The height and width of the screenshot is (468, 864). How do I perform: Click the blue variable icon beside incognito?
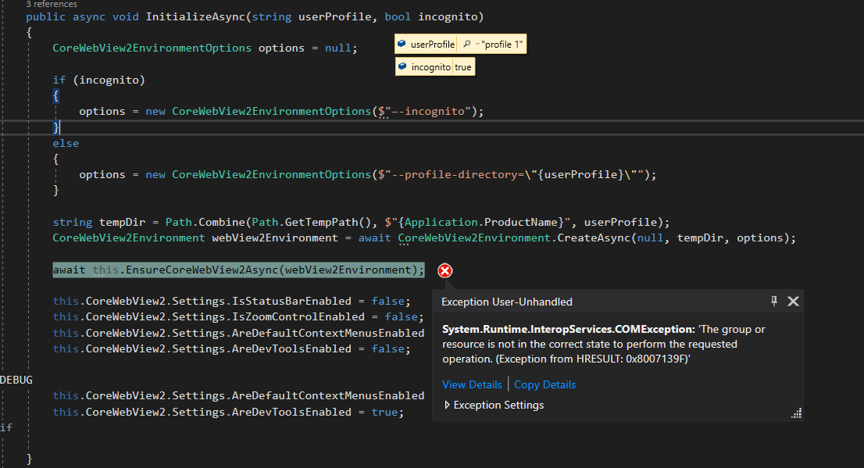[x=402, y=66]
